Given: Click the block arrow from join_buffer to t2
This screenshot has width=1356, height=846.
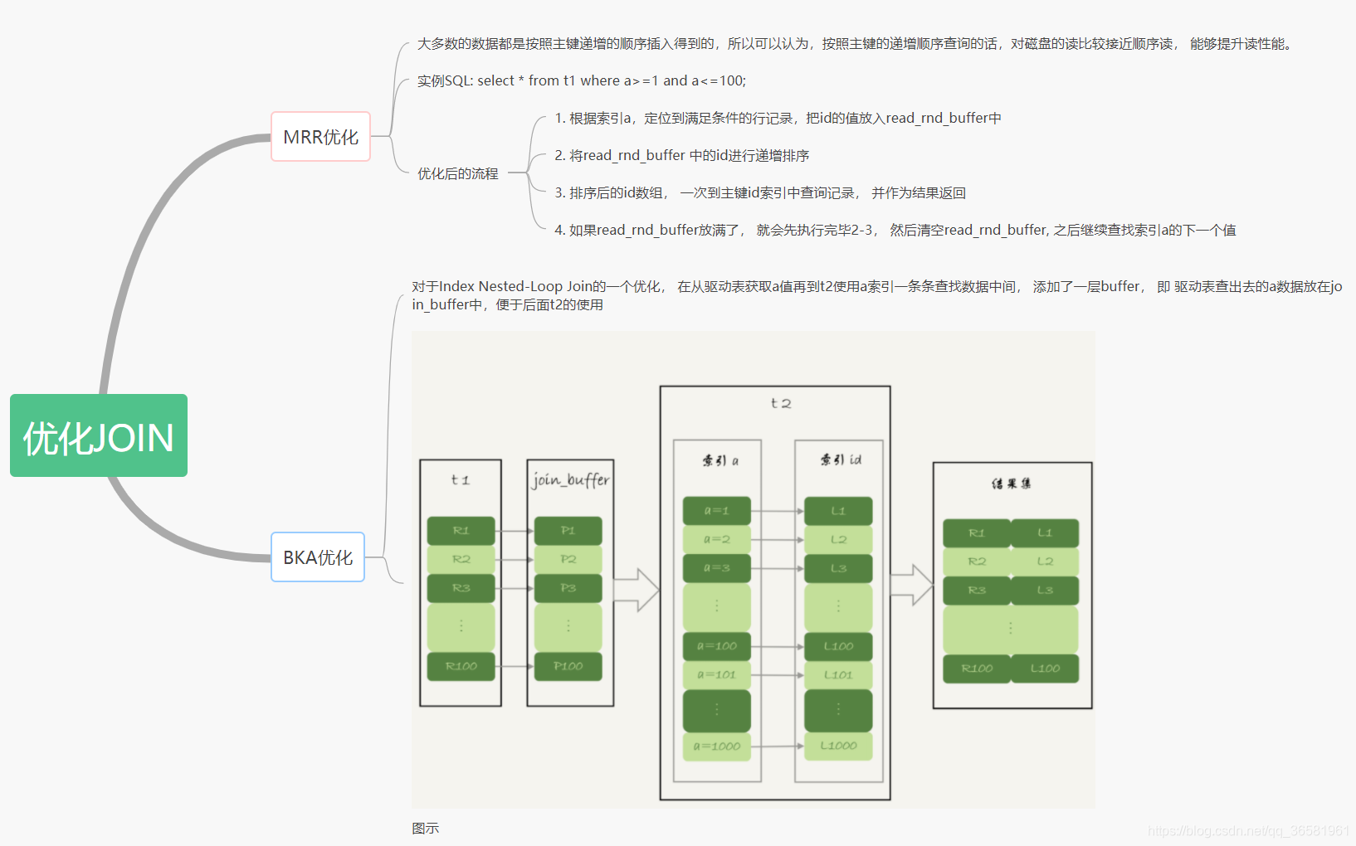Looking at the screenshot, I should [637, 590].
